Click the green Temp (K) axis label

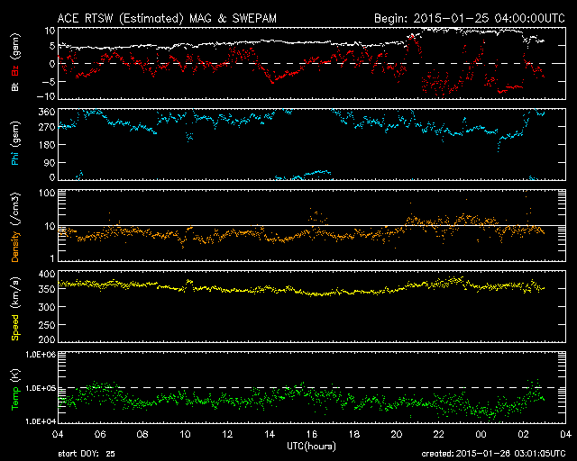click(15, 390)
